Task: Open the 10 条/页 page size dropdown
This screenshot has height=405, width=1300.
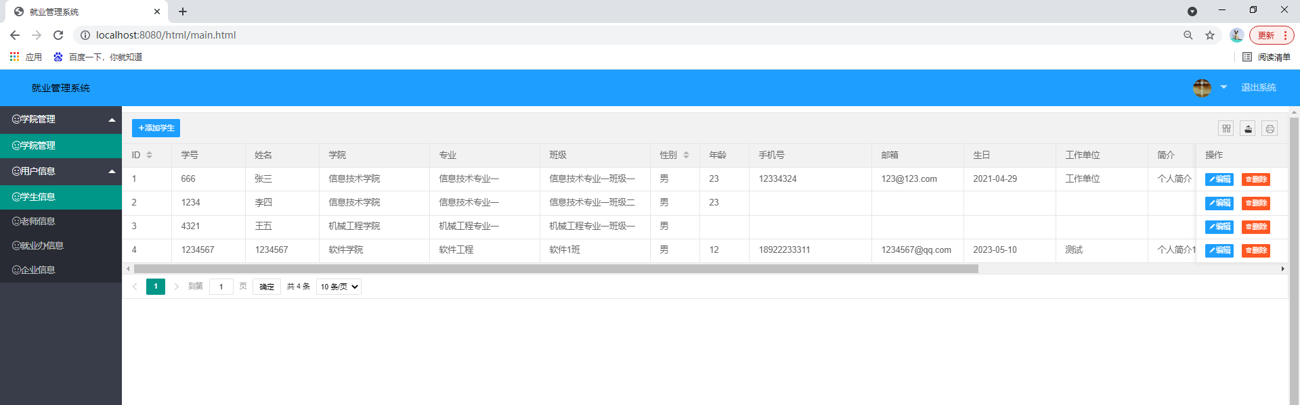Action: tap(339, 287)
